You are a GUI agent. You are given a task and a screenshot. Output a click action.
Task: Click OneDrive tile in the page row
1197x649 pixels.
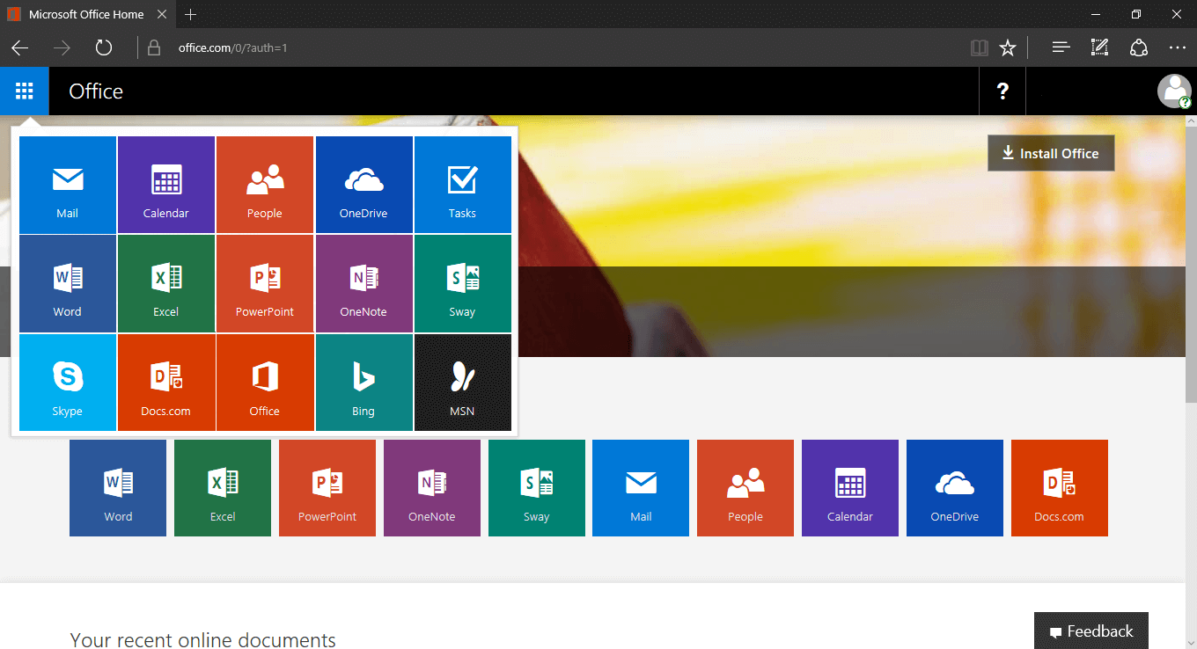tap(955, 488)
